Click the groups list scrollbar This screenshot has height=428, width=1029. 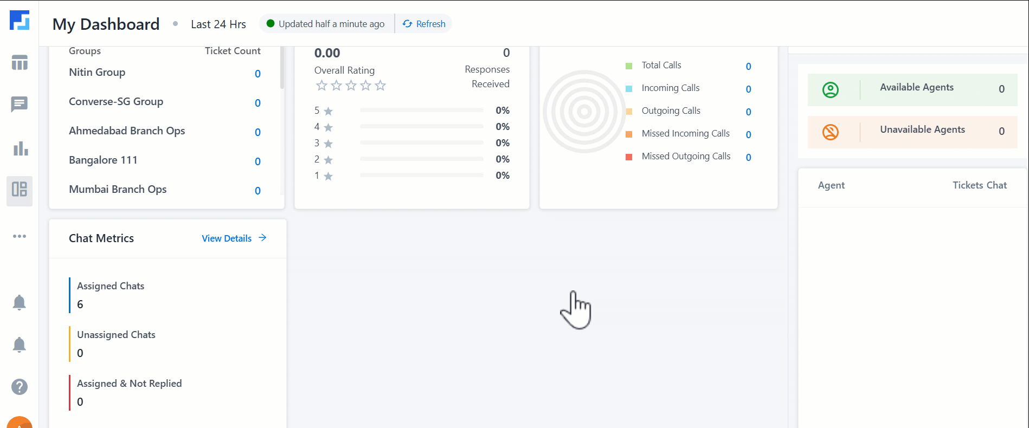282,68
